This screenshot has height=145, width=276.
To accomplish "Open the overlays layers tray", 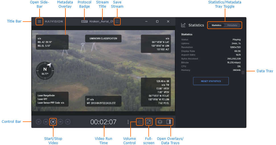I will click(x=160, y=122).
